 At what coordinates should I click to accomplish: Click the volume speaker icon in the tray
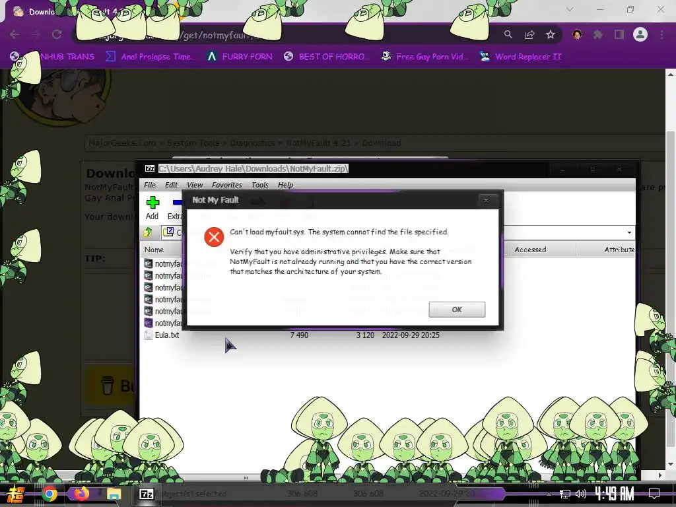click(581, 494)
